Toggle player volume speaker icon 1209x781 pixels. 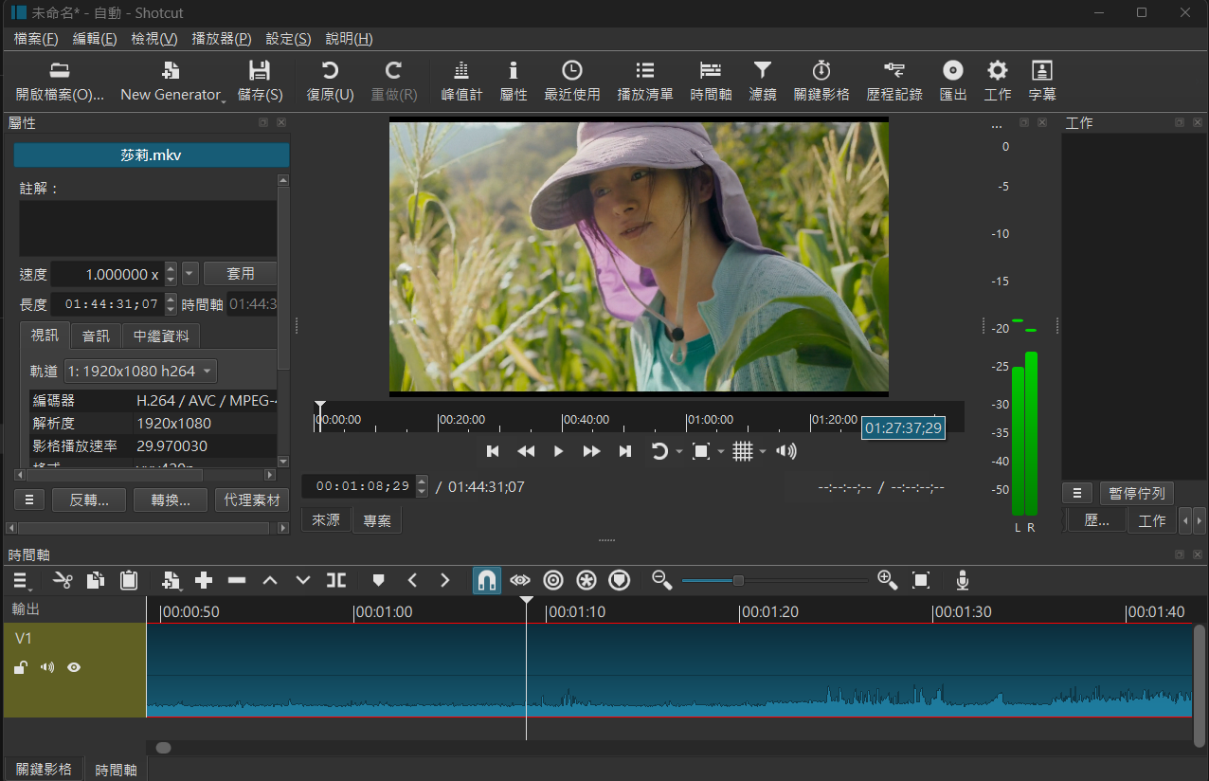coord(786,451)
